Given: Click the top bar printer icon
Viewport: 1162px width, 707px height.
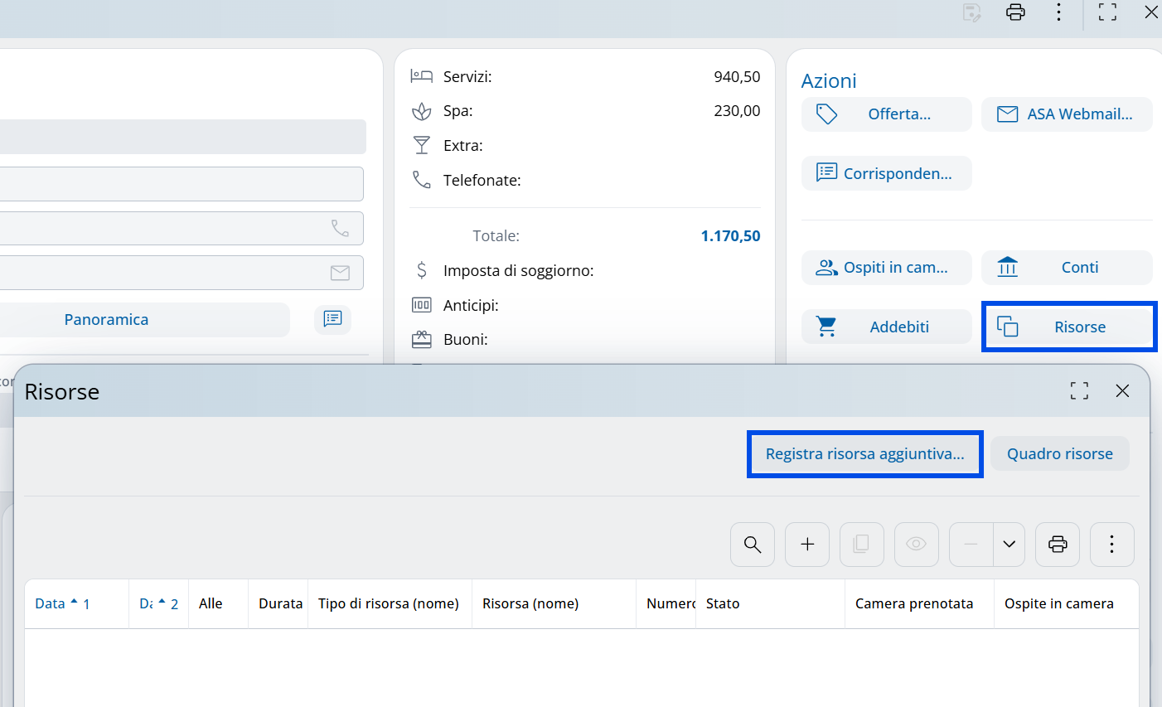Looking at the screenshot, I should (1015, 12).
